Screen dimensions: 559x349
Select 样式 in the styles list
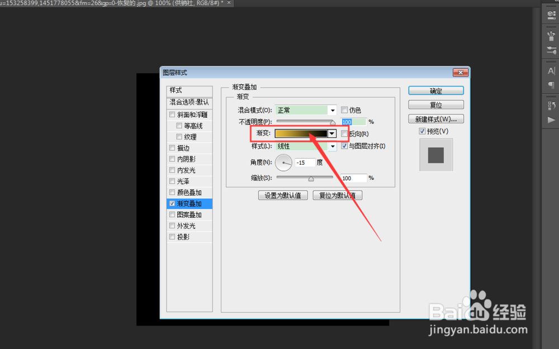coord(190,90)
